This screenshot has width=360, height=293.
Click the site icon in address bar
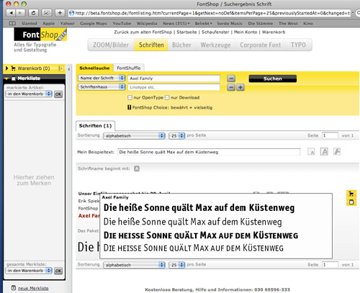point(71,13)
